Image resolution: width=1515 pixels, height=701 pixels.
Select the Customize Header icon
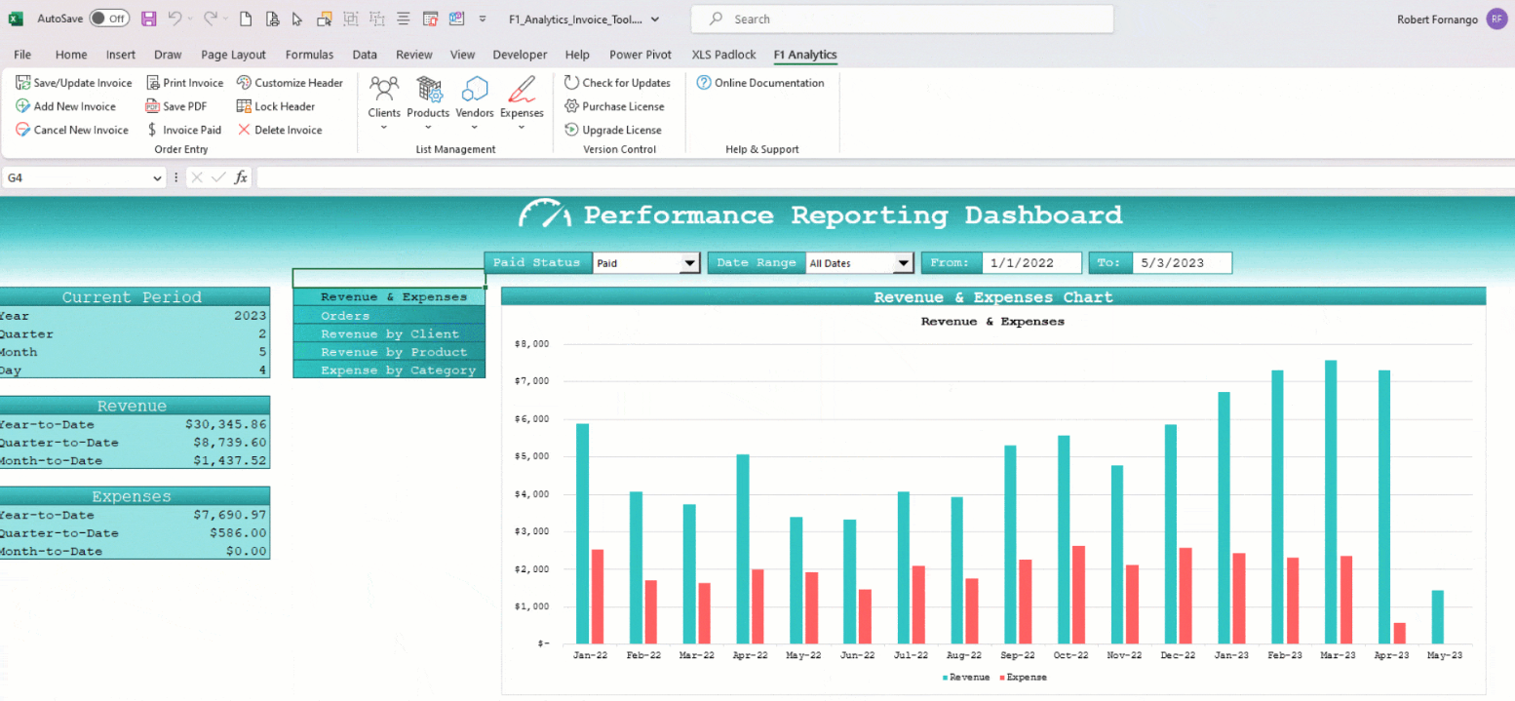click(x=290, y=82)
